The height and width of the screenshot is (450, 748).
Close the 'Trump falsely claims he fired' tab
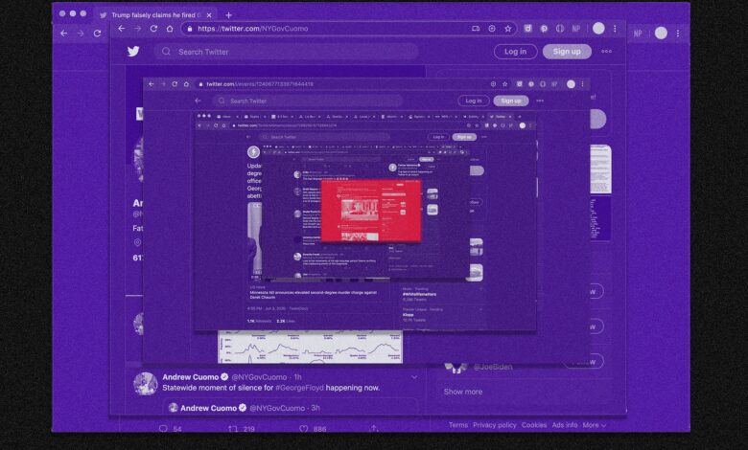coord(209,15)
